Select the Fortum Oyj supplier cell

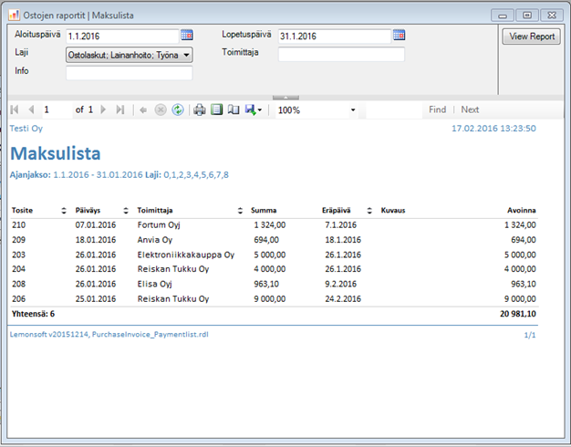pyautogui.click(x=159, y=225)
